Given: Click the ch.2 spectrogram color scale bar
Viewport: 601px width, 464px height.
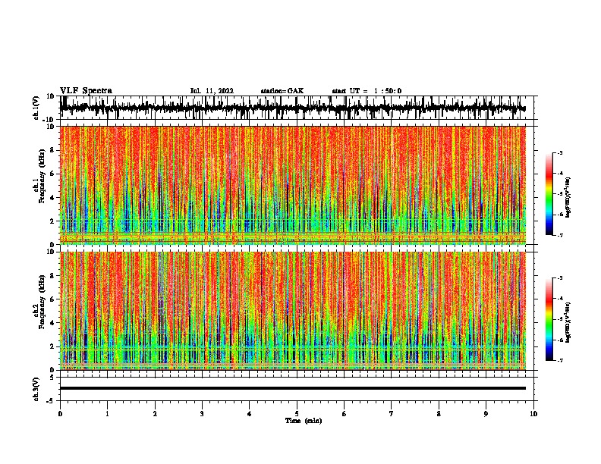Looking at the screenshot, I should (x=549, y=319).
